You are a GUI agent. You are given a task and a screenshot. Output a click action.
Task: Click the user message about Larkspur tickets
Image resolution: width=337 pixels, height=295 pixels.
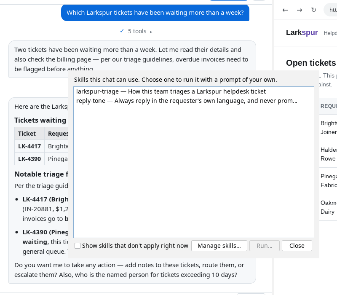tap(155, 13)
